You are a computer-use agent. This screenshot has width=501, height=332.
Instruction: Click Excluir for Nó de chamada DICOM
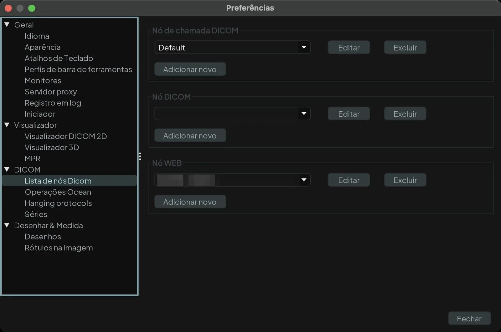coord(405,48)
